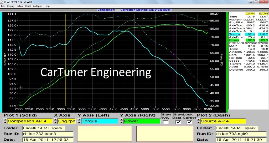The width and height of the screenshot is (269, 143).
Task: Click the SAP4 column header
Action: 263,14
